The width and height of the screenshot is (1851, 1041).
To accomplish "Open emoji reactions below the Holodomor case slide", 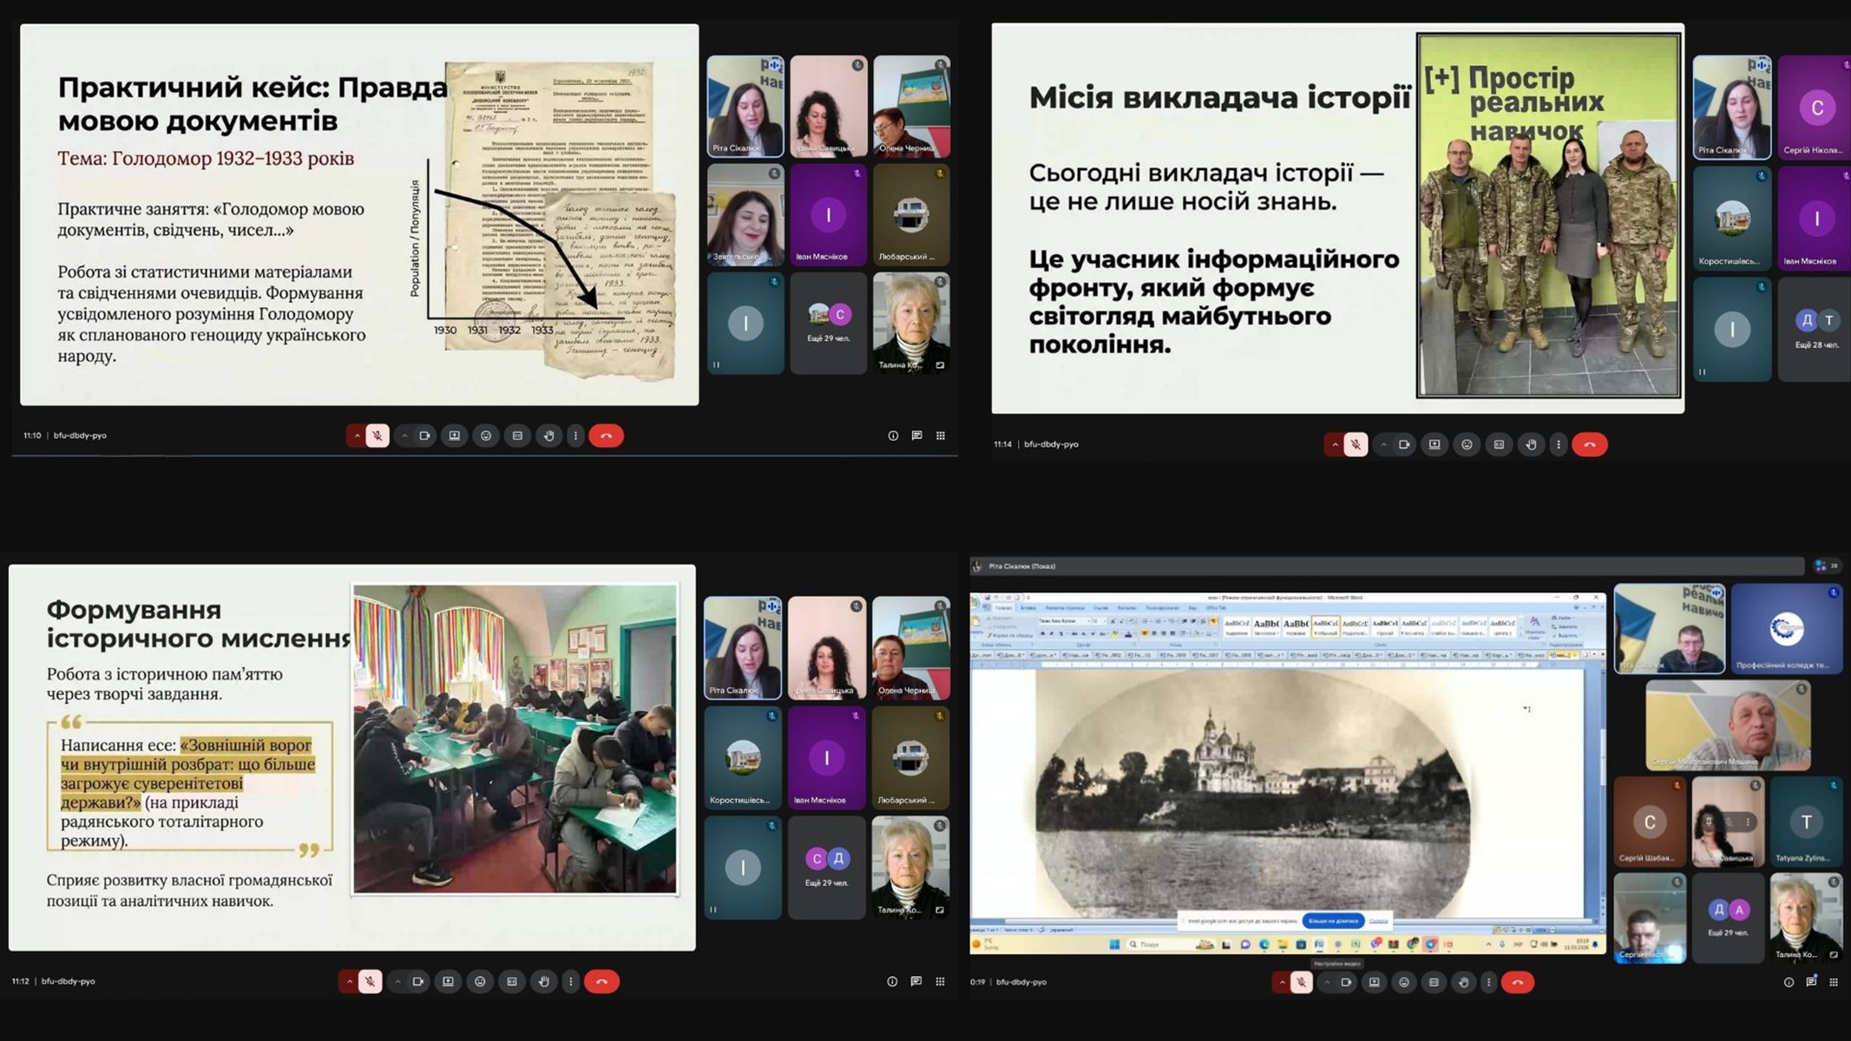I will (x=486, y=435).
